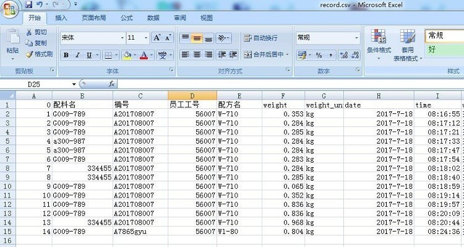This screenshot has height=247, width=464.
Task: Customize the quick access toolbar dropdown
Action: (75, 4)
